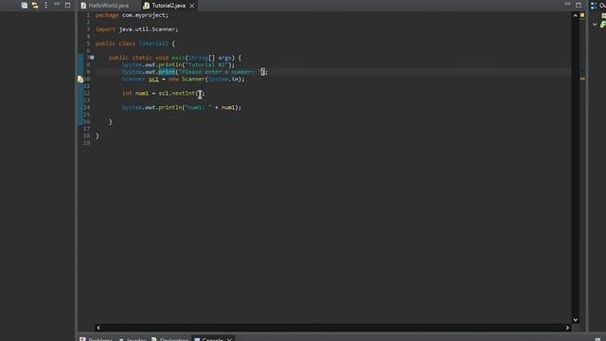Click "Please enter a number: " string
Viewport: 606px width, 341px height.
click(221, 72)
